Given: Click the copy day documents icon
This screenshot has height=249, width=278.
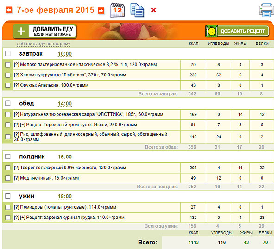Looking at the screenshot, I should coord(137,10).
